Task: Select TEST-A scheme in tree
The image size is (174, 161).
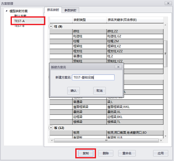Action: tap(28, 21)
